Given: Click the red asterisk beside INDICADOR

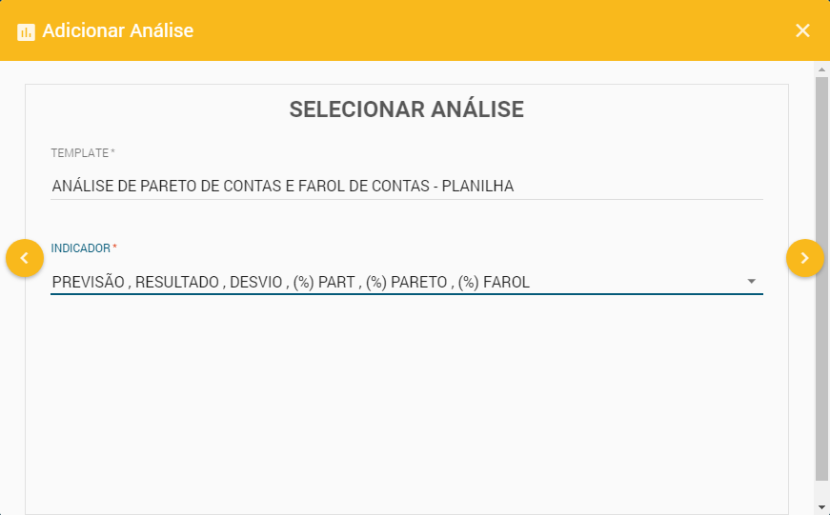Looking at the screenshot, I should coord(115,248).
